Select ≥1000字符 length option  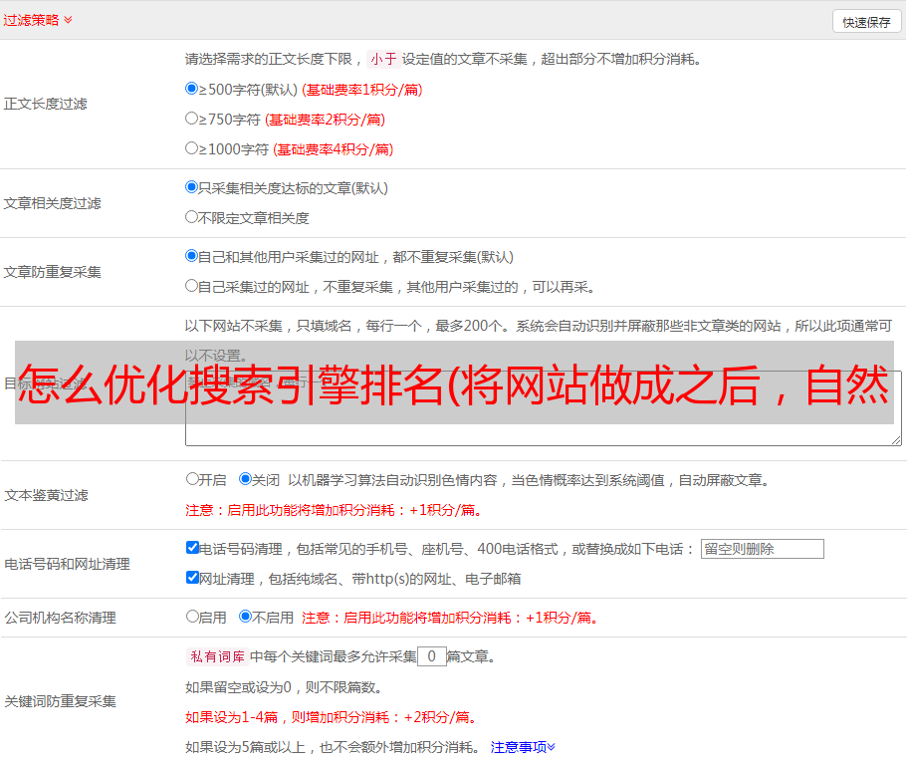coord(192,148)
